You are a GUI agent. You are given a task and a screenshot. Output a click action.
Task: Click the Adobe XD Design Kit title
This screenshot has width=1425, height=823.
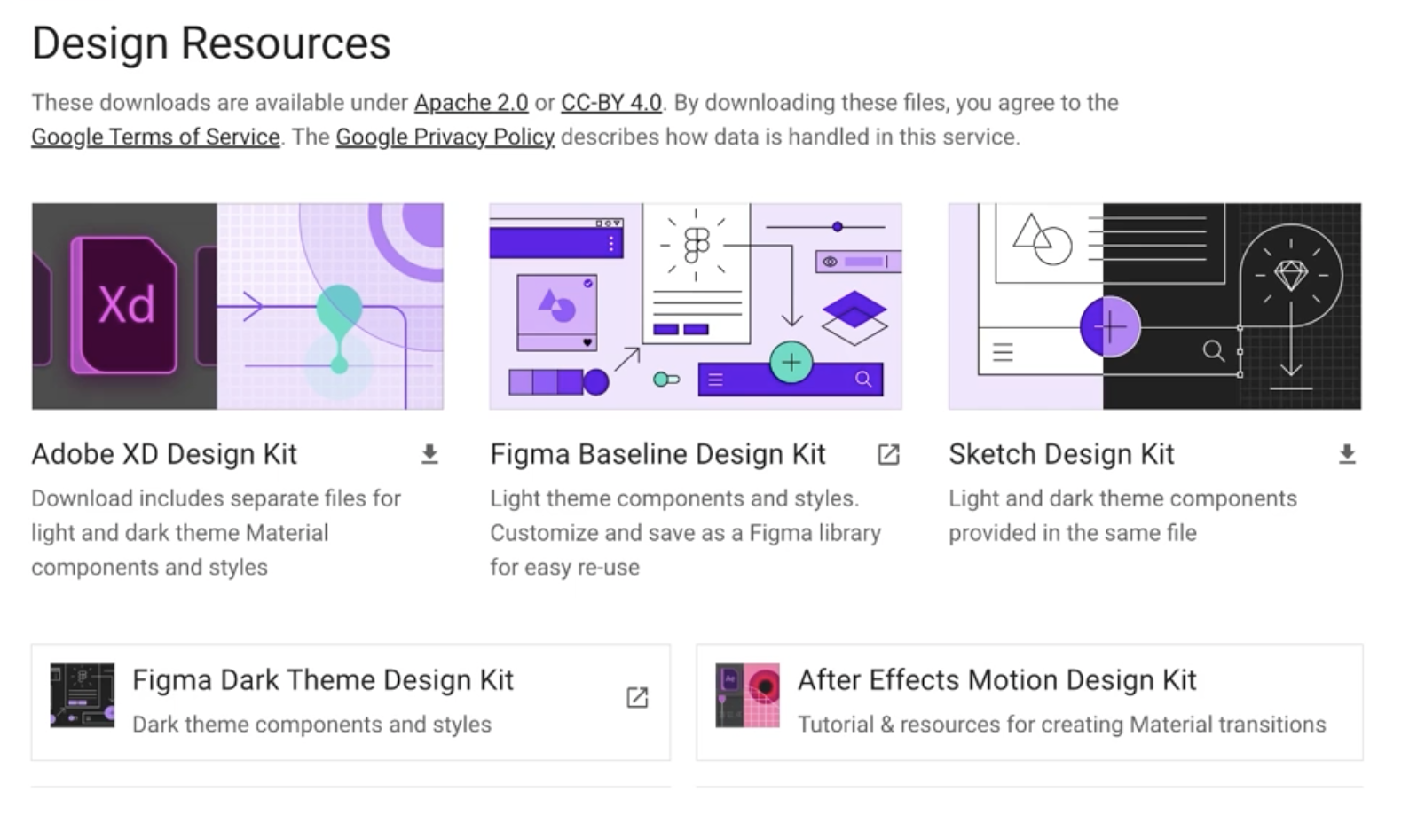tap(164, 454)
